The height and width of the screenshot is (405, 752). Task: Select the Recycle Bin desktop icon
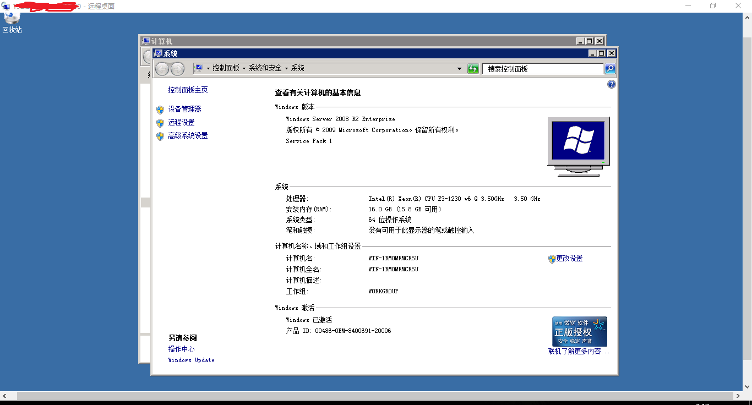(12, 22)
